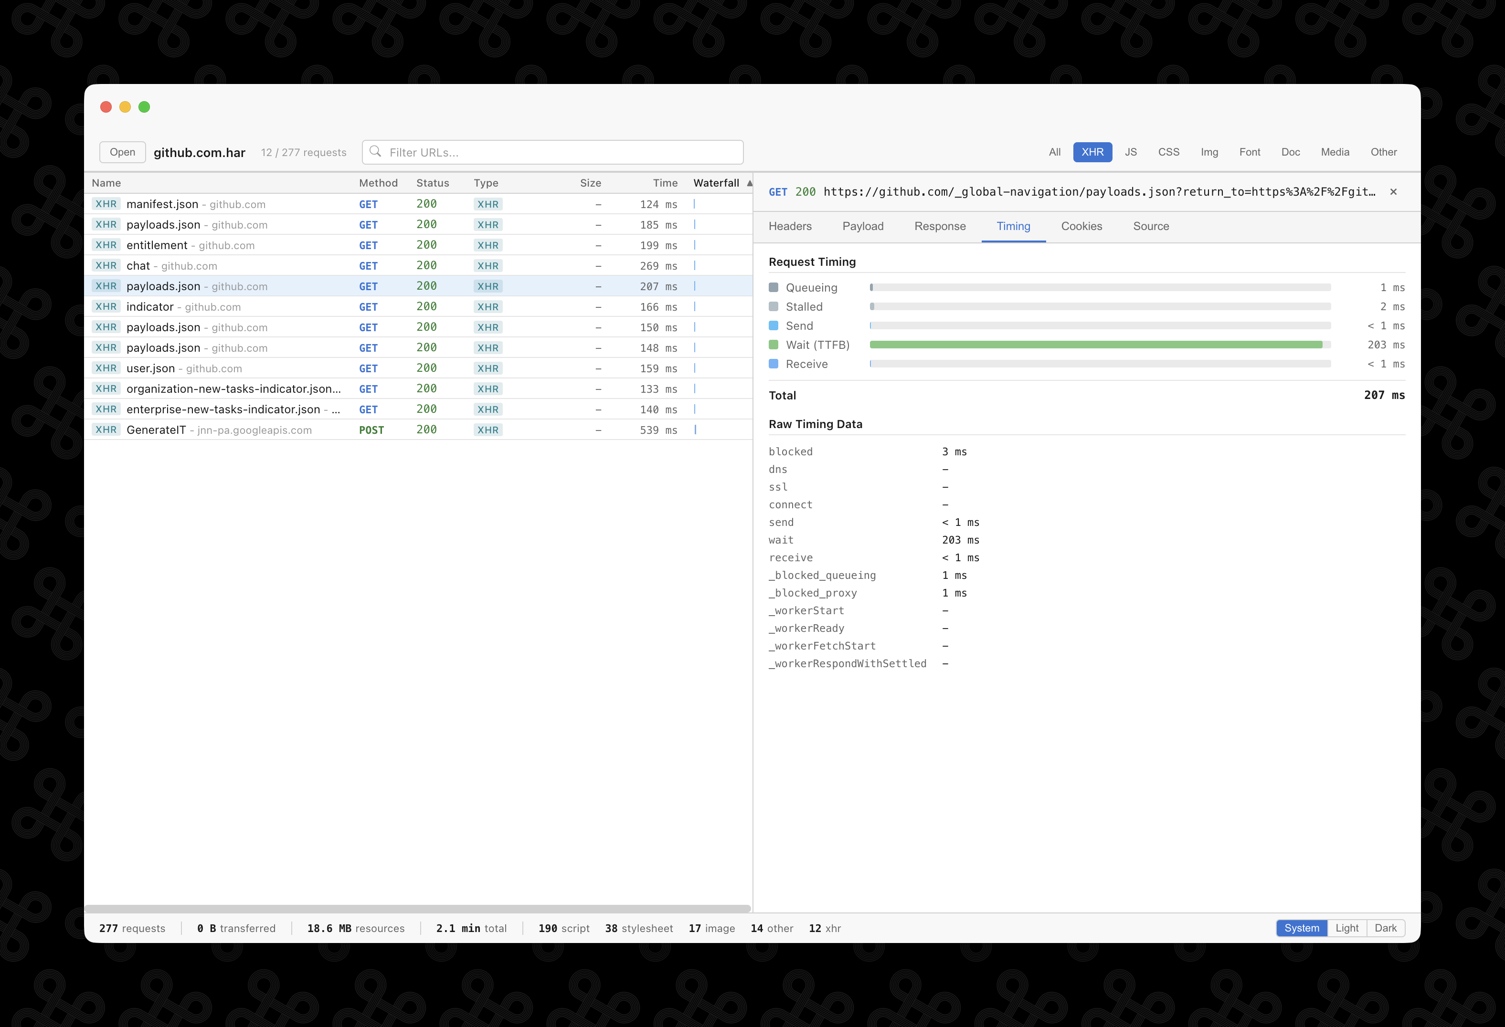Viewport: 1505px width, 1027px height.
Task: Open the Headers tab
Action: coord(790,227)
